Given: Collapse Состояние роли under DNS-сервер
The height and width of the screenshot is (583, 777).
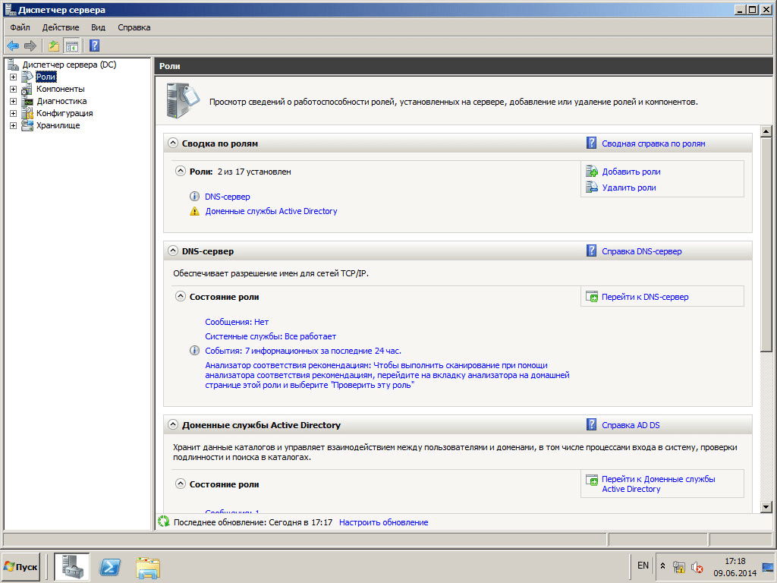Looking at the screenshot, I should (x=181, y=296).
